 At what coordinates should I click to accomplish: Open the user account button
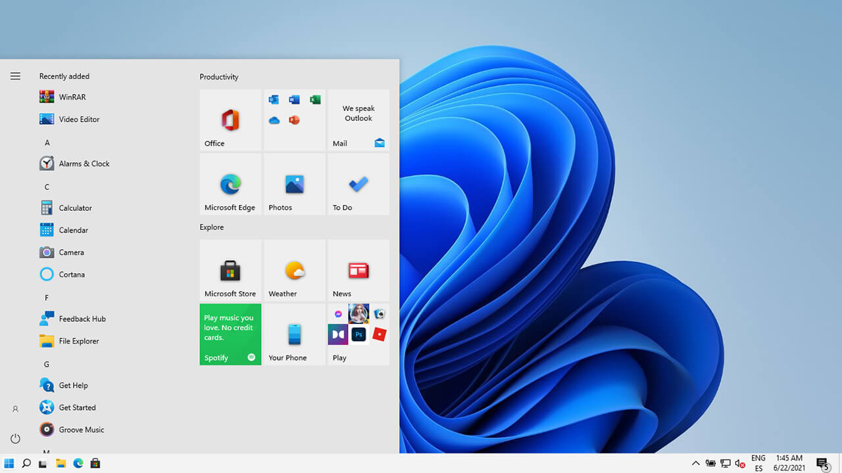[16, 409]
